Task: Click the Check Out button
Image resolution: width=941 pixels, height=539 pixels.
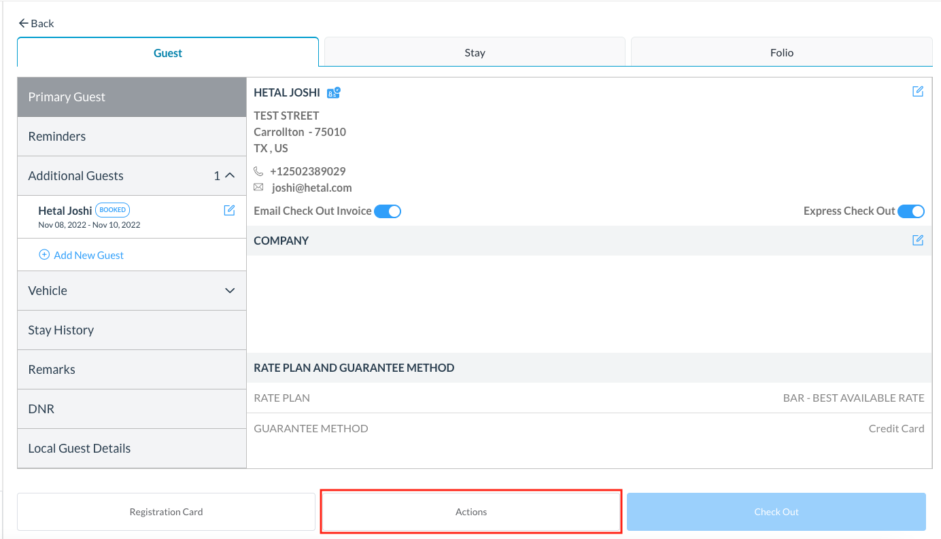Action: point(776,512)
